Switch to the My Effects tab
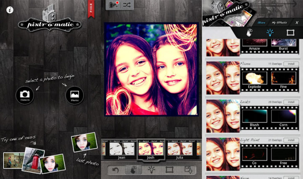303x179 pixels. pos(279,22)
